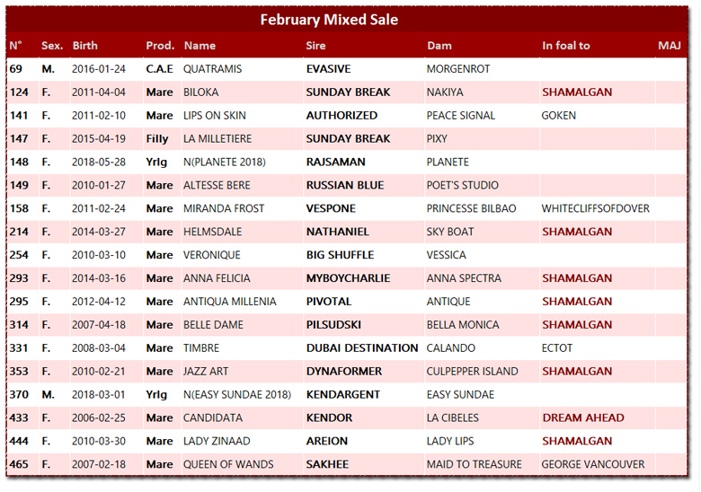This screenshot has height=492, width=701.
Task: Click the N° column header
Action: pos(15,46)
